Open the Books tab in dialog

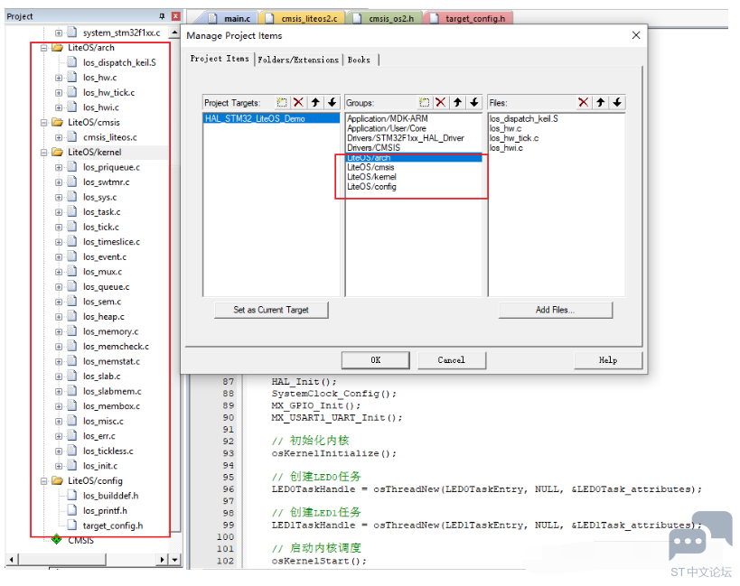(359, 60)
